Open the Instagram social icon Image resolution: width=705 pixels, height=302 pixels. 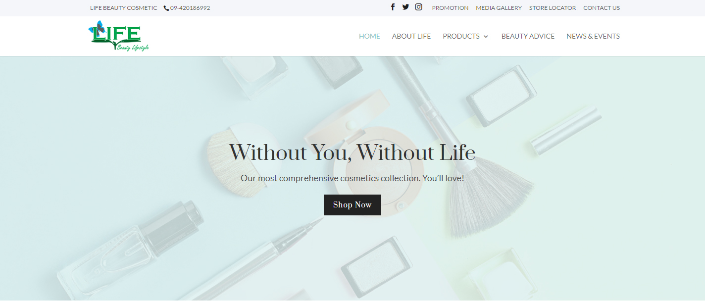(x=418, y=7)
